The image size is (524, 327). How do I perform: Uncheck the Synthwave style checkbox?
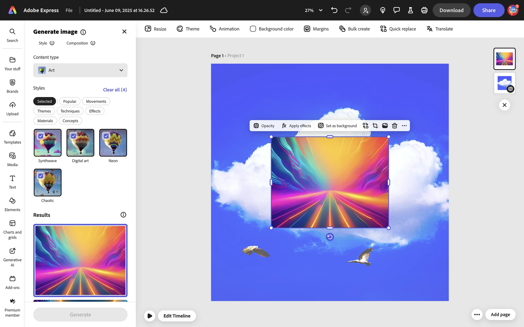click(x=41, y=136)
